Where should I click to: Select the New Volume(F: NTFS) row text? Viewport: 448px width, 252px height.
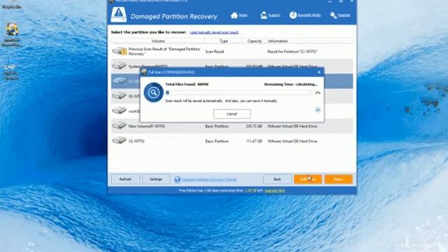click(x=146, y=126)
